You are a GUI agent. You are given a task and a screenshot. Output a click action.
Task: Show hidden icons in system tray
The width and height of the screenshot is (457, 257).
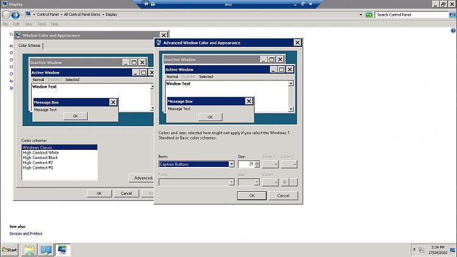[x=414, y=250]
